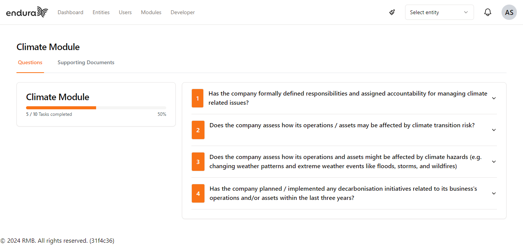
Task: Select the orange number 3 badge
Action: pyautogui.click(x=198, y=162)
